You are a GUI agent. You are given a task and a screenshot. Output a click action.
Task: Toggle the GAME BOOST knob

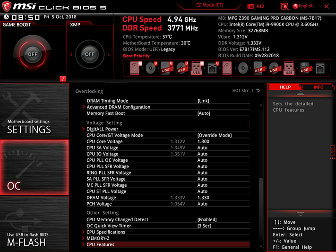33,54
